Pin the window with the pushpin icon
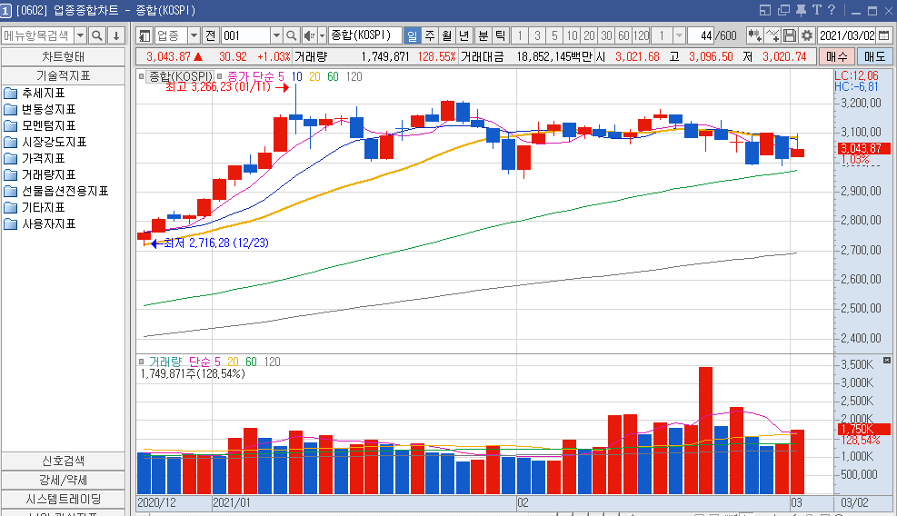 click(801, 10)
